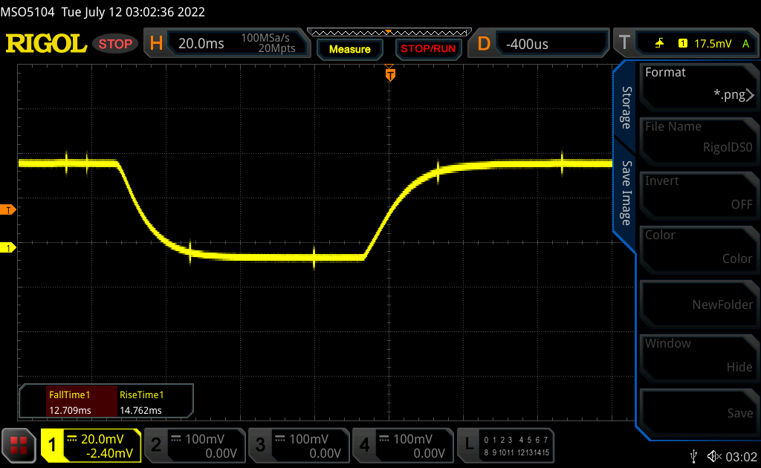Viewport: 761px width, 468px height.
Task: Toggle Invert OFF setting
Action: [x=699, y=192]
